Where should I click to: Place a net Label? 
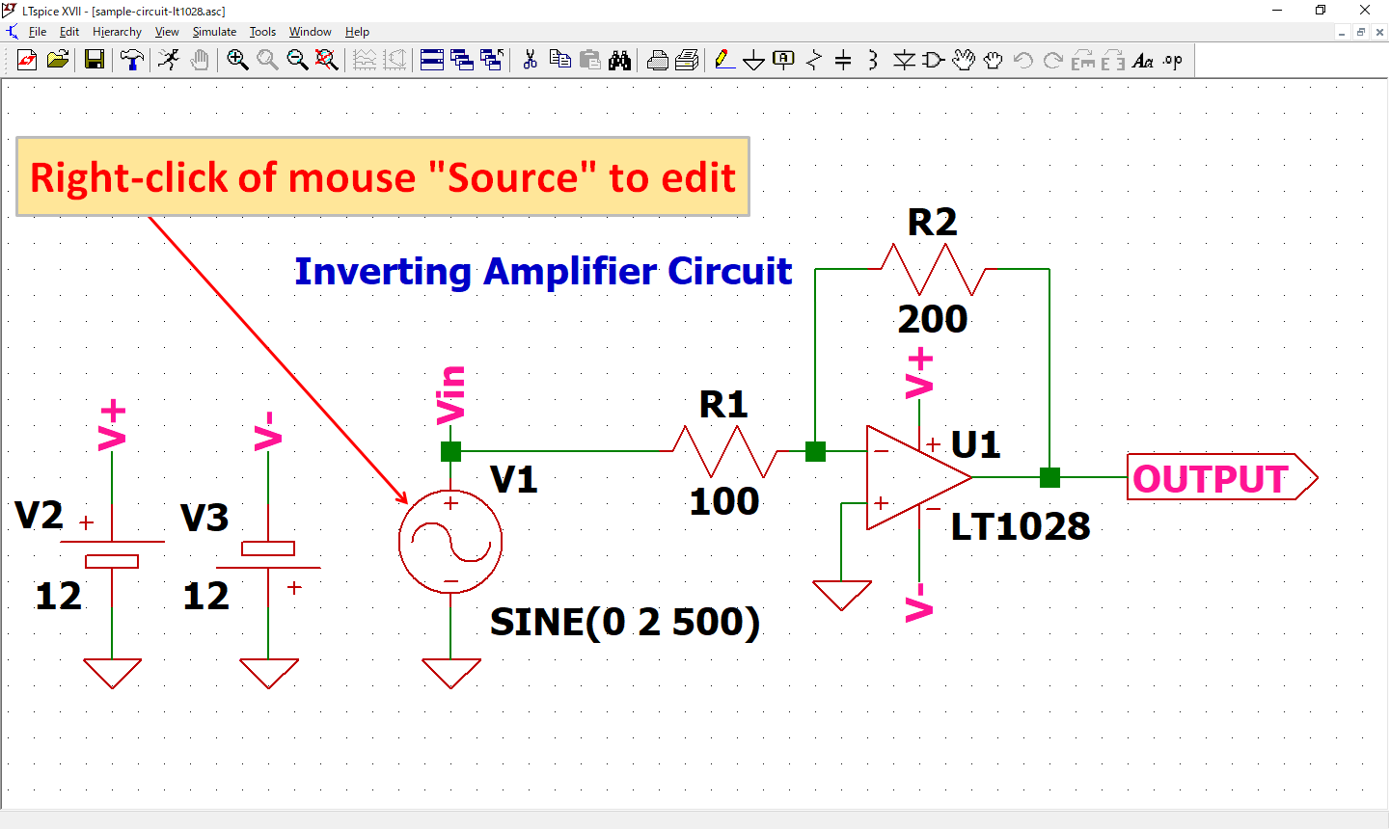click(782, 60)
